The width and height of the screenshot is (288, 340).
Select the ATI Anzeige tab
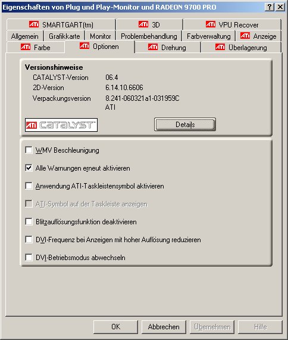pyautogui.click(x=258, y=36)
